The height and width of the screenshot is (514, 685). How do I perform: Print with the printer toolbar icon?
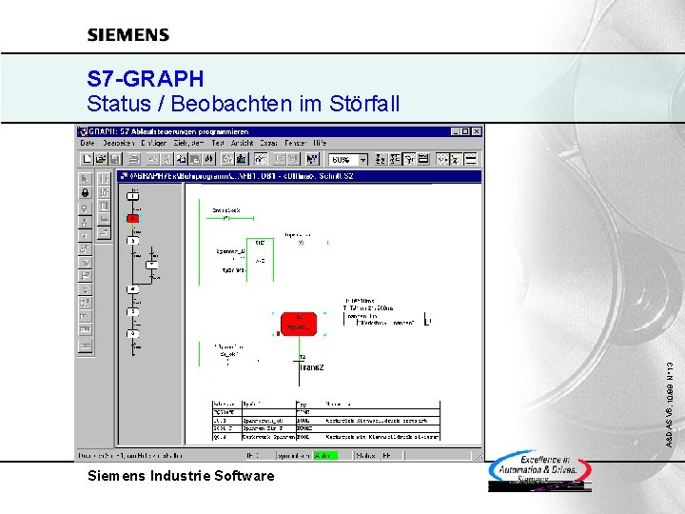134,159
